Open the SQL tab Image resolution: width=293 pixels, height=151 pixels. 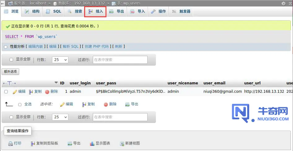(54, 11)
